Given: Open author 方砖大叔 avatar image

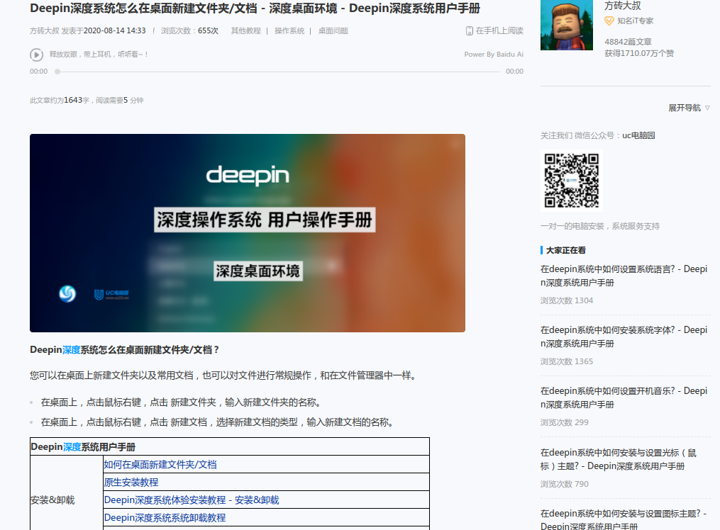Looking at the screenshot, I should [567, 25].
